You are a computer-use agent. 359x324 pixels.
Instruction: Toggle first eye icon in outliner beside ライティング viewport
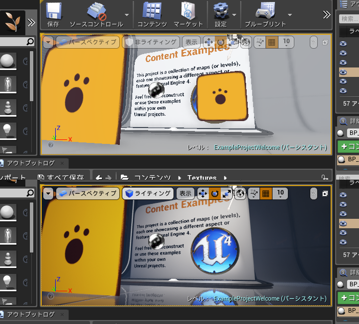click(x=343, y=195)
